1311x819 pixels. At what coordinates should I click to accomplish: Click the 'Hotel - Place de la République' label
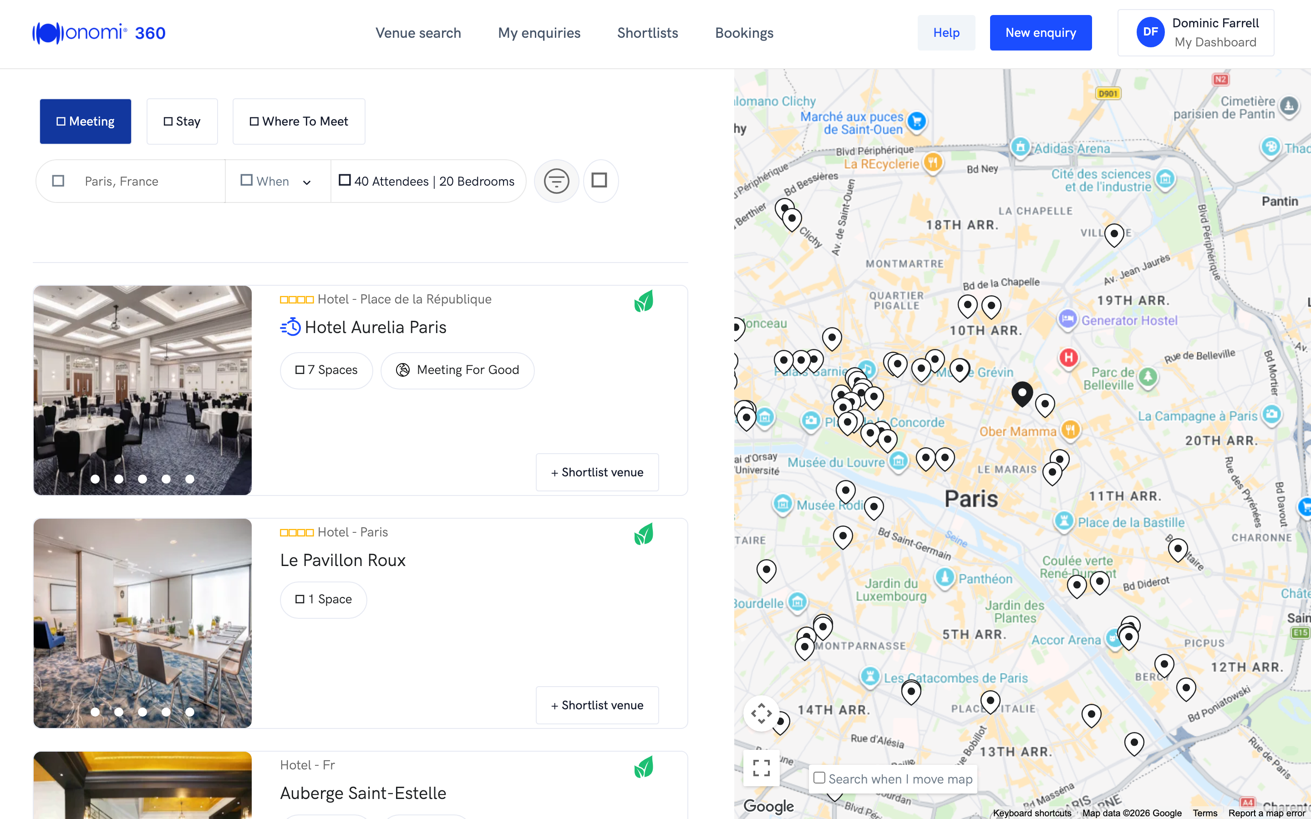404,299
